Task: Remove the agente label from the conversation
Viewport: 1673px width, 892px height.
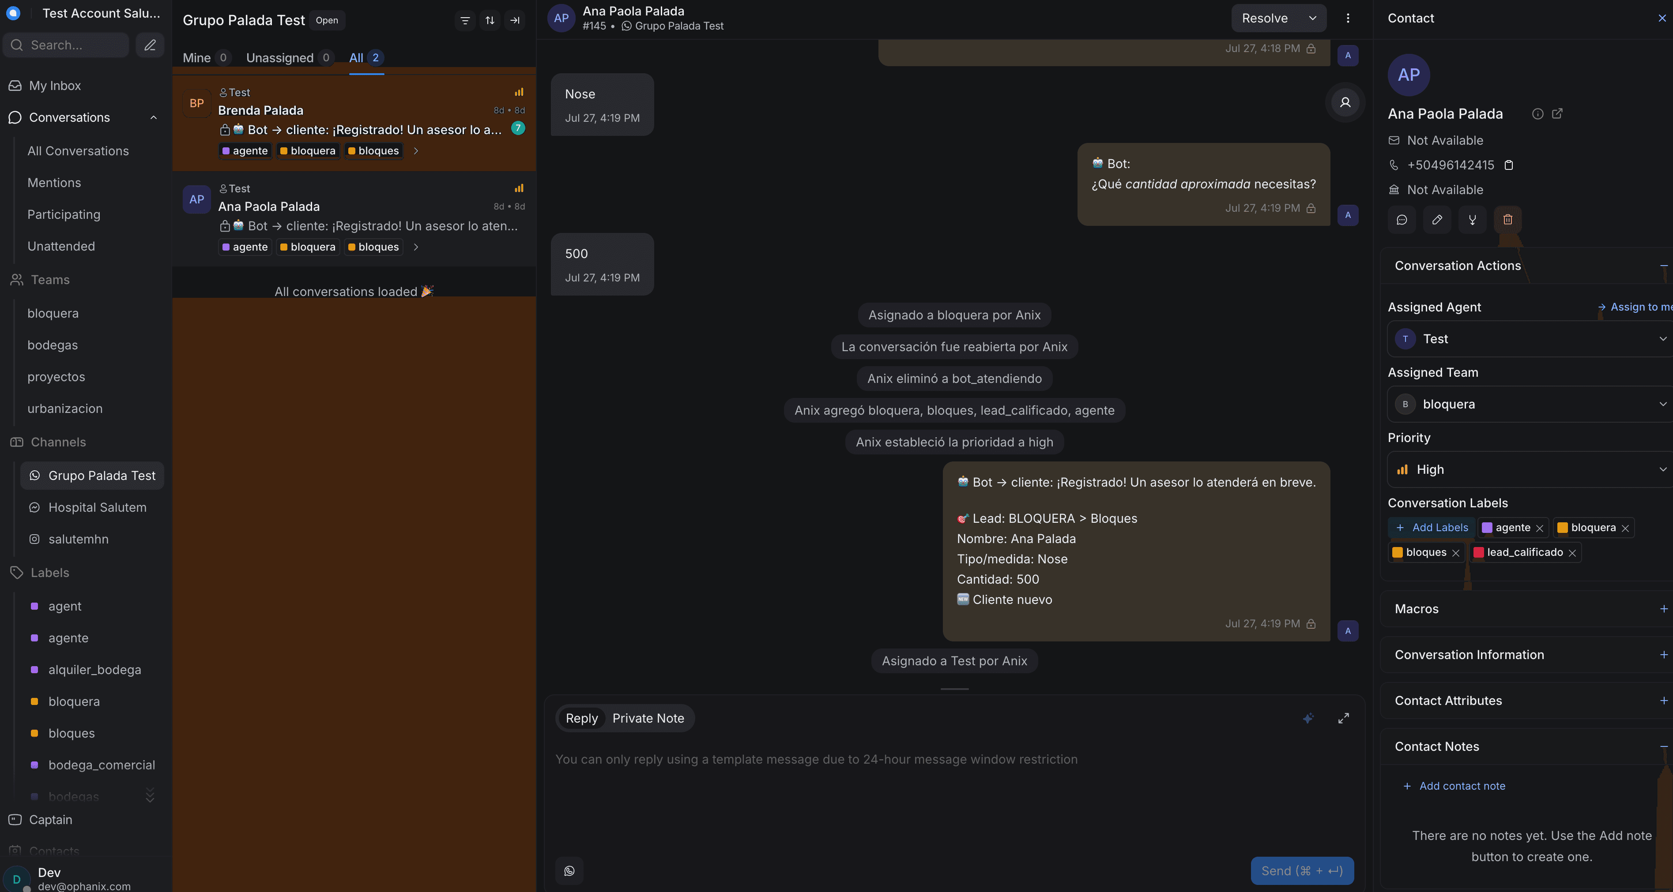Action: (x=1539, y=528)
